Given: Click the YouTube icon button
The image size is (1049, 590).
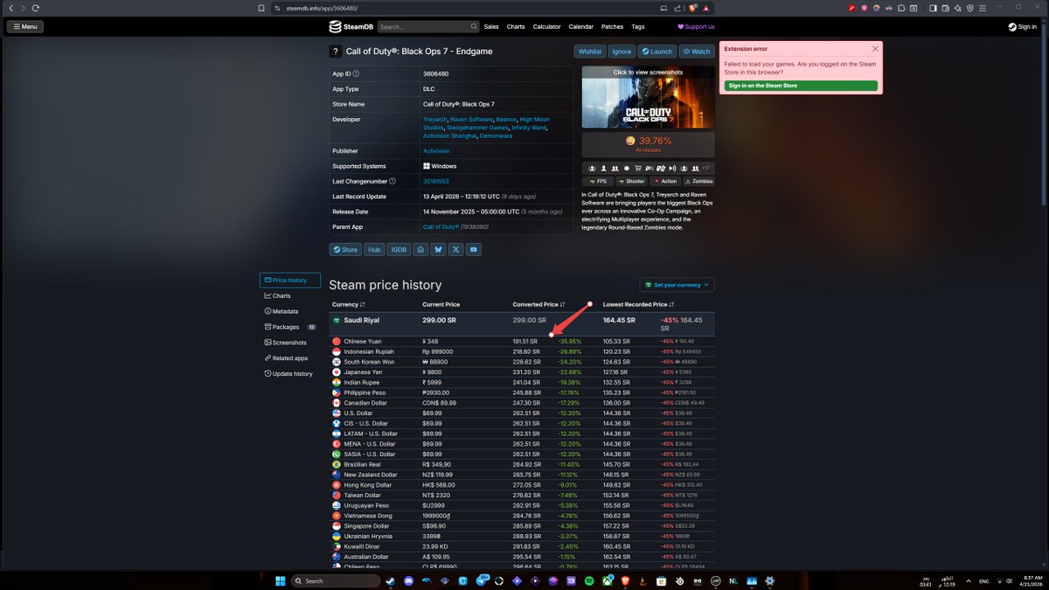Looking at the screenshot, I should coord(473,249).
